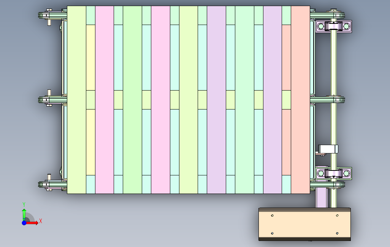Viewport: 390px width, 247px height.
Task: Select the bottom-left chain link with pin
Action: tap(52, 184)
